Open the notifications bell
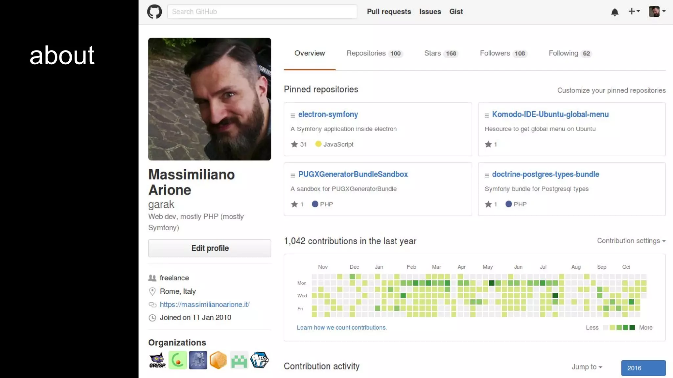This screenshot has height=378, width=673. [615, 12]
